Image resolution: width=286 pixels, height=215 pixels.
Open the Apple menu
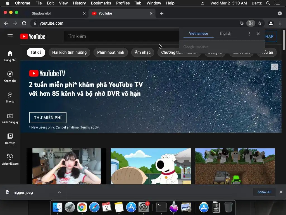[8, 3]
